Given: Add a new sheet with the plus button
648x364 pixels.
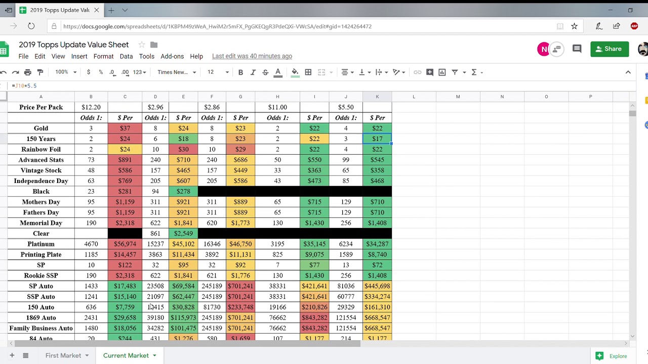Looking at the screenshot, I should pos(12,355).
